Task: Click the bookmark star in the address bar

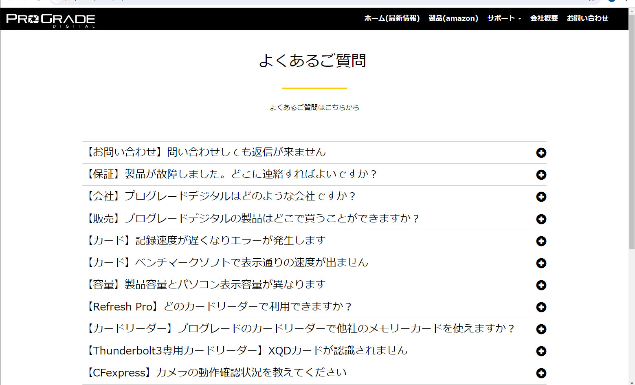Action: (x=590, y=2)
